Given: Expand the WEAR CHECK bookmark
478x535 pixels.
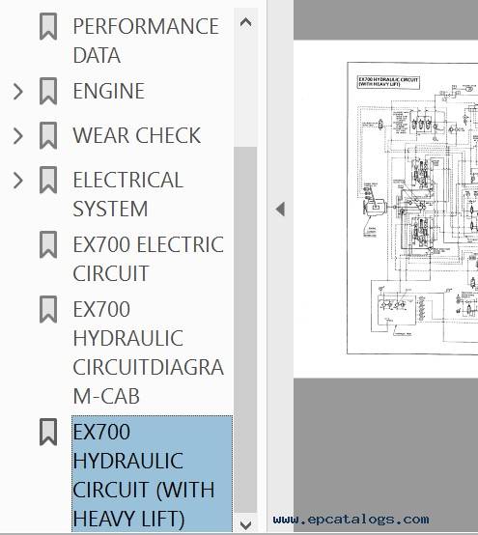Looking at the screenshot, I should pos(17,135).
